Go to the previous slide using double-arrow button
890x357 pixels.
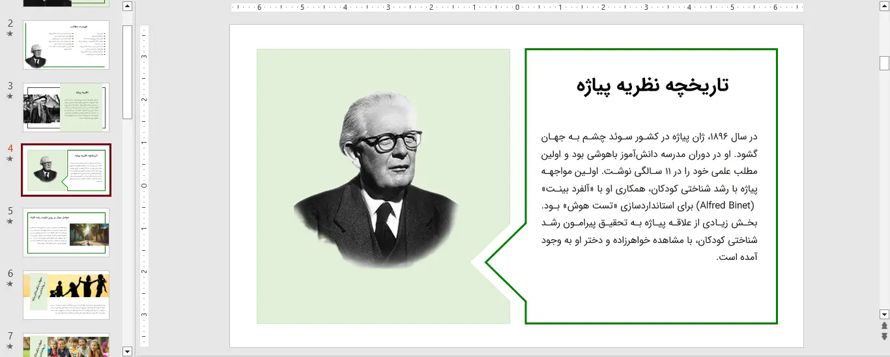pos(884,325)
